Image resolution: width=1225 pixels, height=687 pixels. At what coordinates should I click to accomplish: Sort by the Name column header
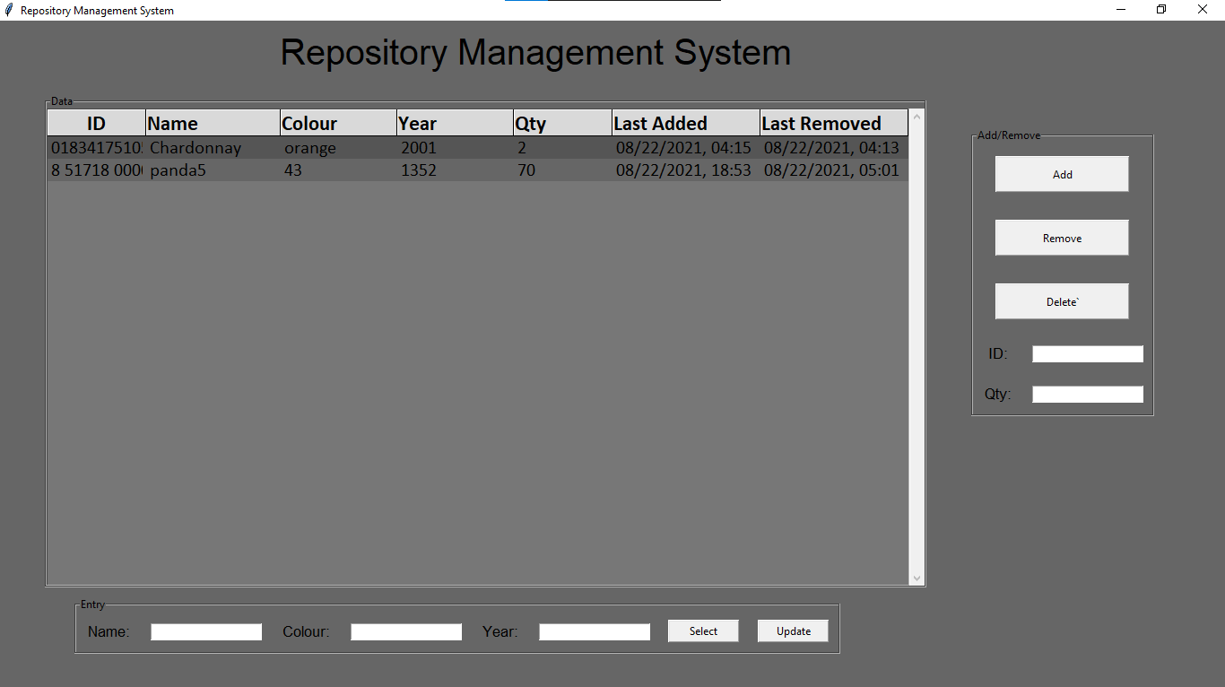coord(211,122)
